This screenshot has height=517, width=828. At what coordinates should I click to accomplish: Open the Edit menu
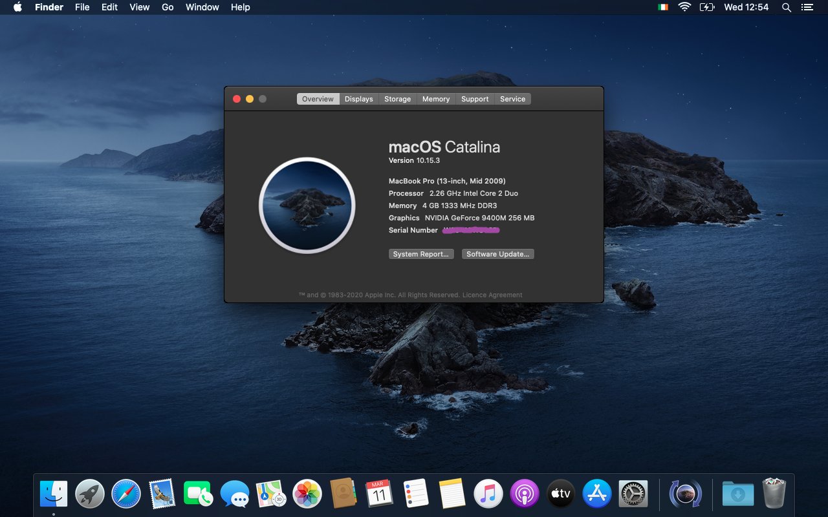click(109, 7)
